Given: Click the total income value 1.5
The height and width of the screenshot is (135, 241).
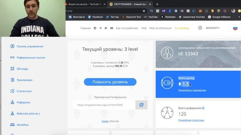Looking at the screenshot, I should tap(186, 84).
